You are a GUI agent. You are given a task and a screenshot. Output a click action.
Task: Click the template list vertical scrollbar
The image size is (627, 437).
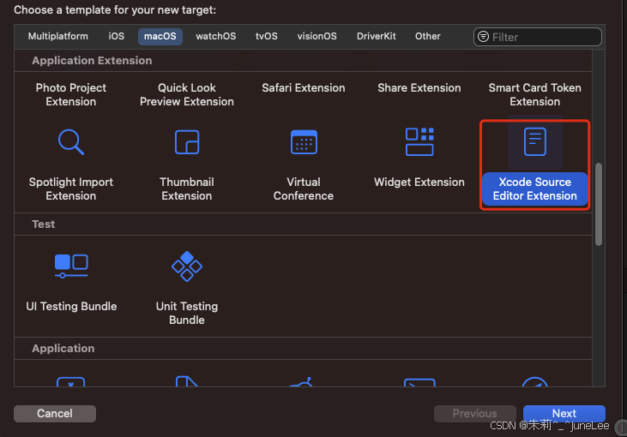pyautogui.click(x=598, y=204)
